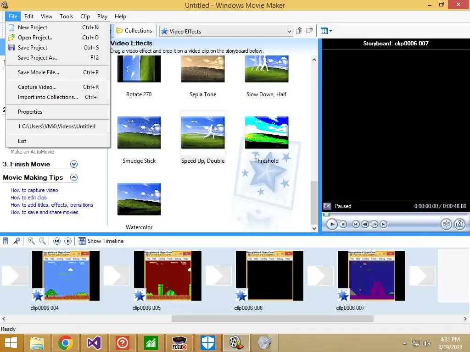The height and width of the screenshot is (352, 470).
Task: Open the Views dropdown icon in toolbar
Action: point(326,31)
